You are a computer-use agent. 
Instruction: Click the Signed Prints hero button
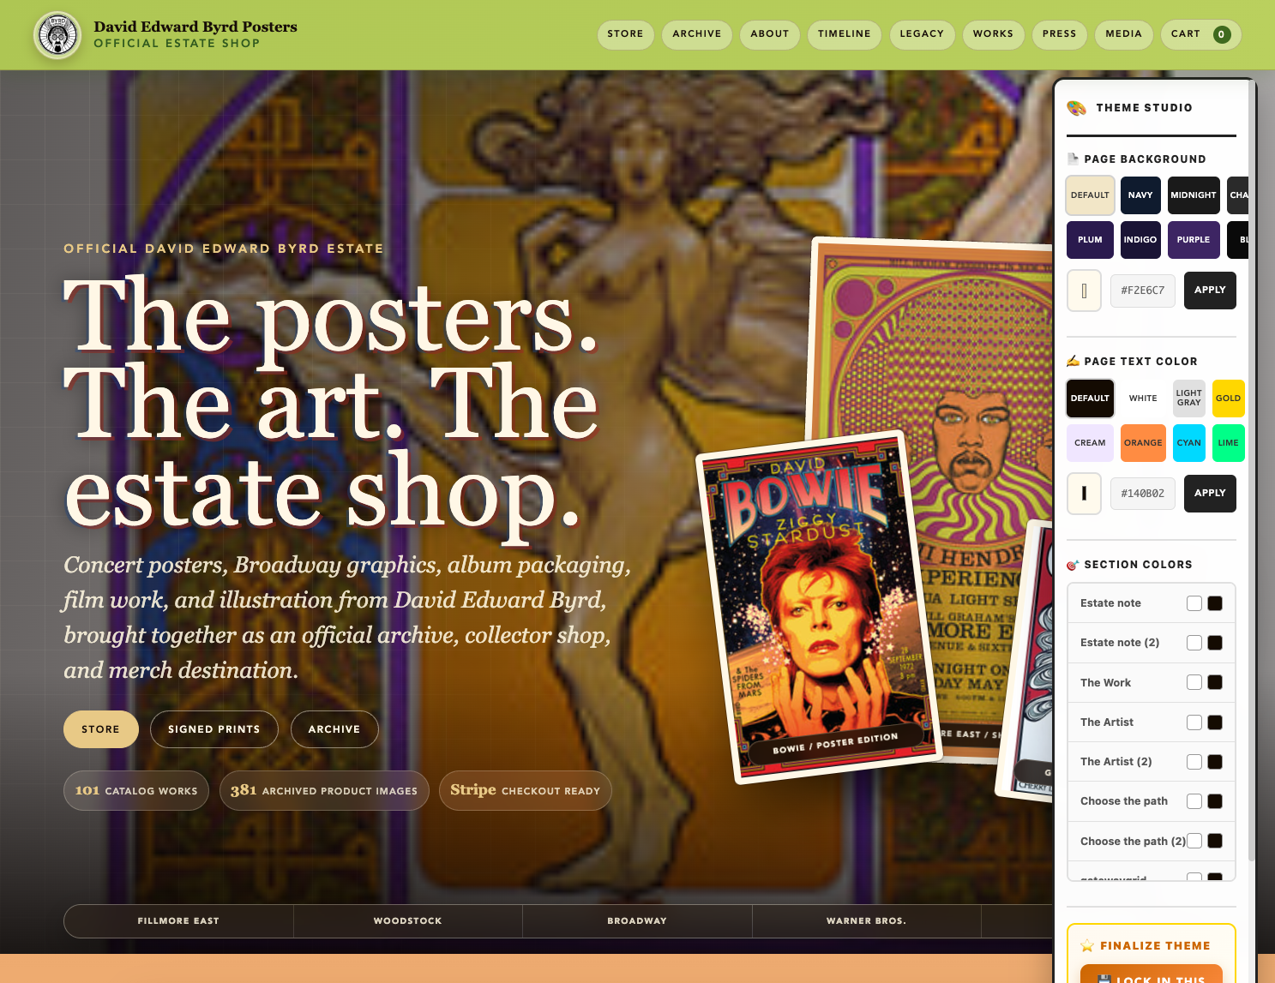point(214,729)
